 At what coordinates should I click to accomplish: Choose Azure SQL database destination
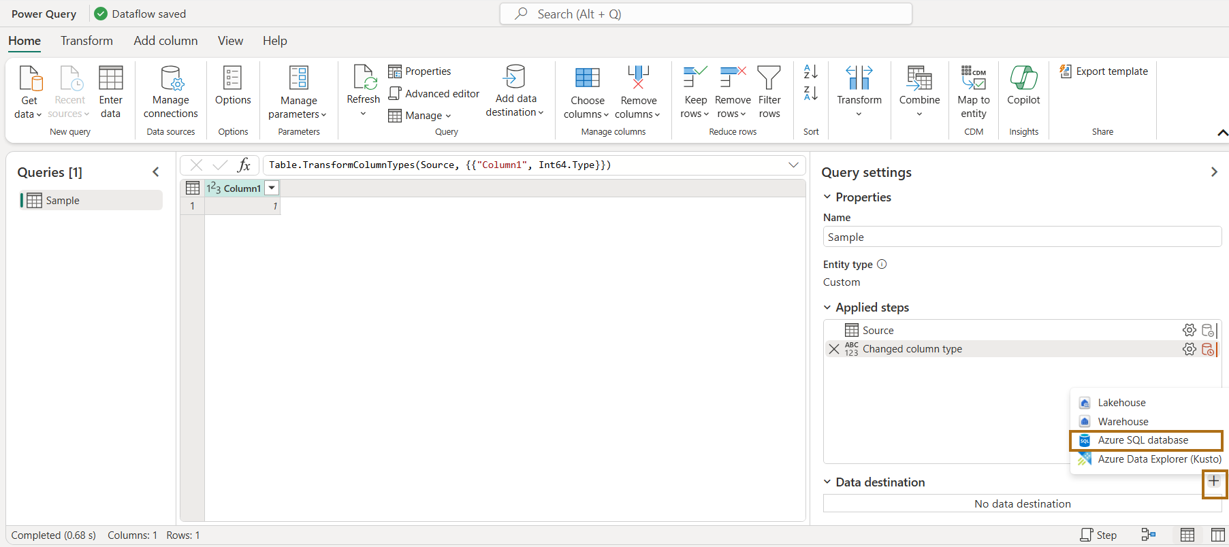pyautogui.click(x=1146, y=440)
